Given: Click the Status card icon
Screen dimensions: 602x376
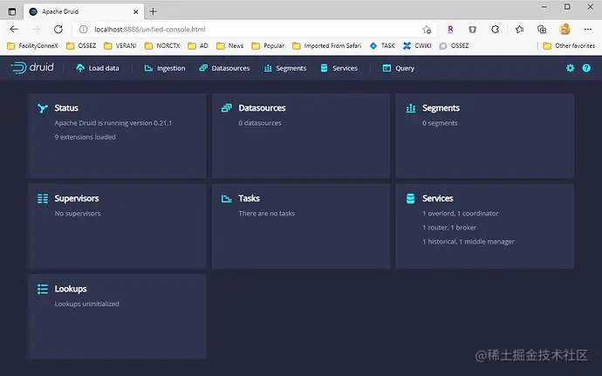Looking at the screenshot, I should coord(42,108).
